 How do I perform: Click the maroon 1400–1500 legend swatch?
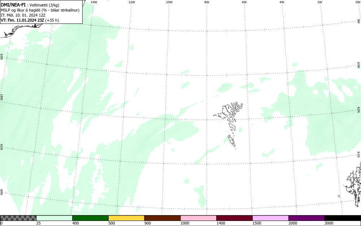point(234,218)
